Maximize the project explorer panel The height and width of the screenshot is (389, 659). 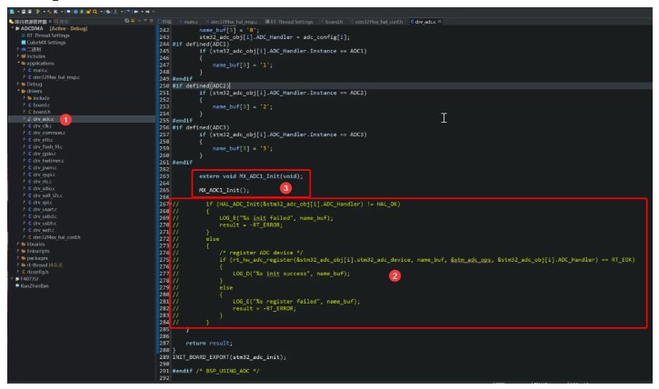click(x=151, y=20)
